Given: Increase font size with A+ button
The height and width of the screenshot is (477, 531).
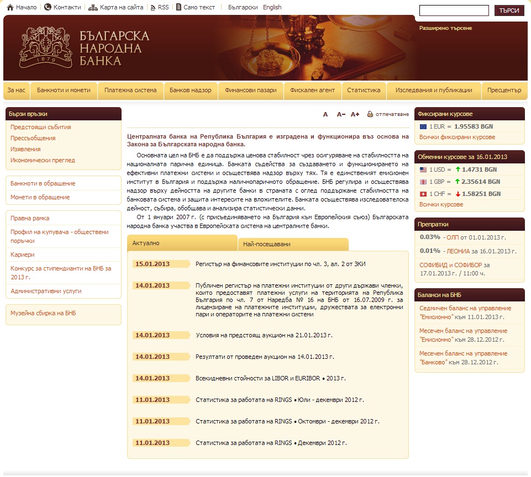Looking at the screenshot, I should (355, 114).
